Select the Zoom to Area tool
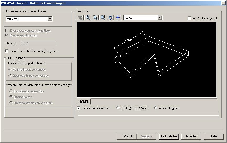 click(x=95, y=18)
